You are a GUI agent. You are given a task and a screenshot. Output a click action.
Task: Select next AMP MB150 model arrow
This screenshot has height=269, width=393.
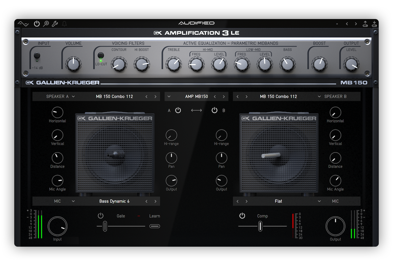tap(224, 97)
